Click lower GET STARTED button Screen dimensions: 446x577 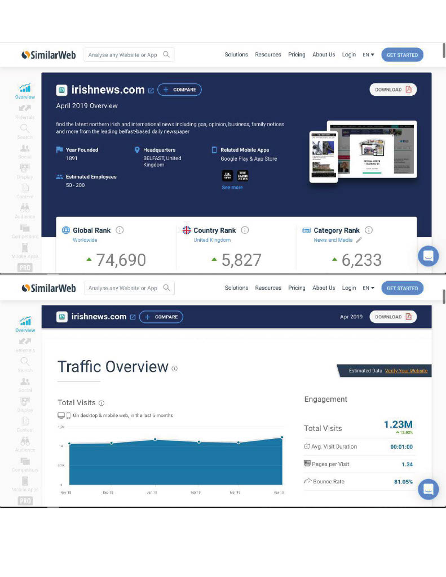402,288
